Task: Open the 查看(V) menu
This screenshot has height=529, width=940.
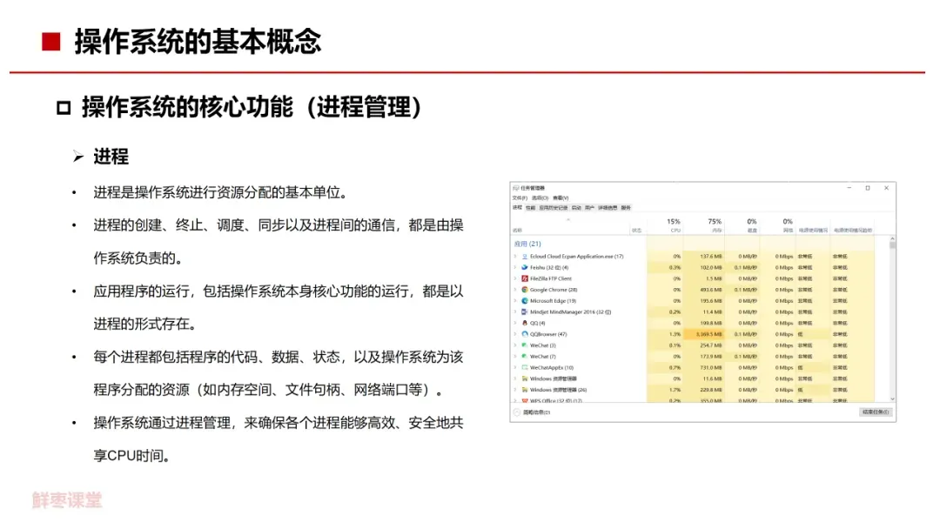Action: (x=561, y=198)
